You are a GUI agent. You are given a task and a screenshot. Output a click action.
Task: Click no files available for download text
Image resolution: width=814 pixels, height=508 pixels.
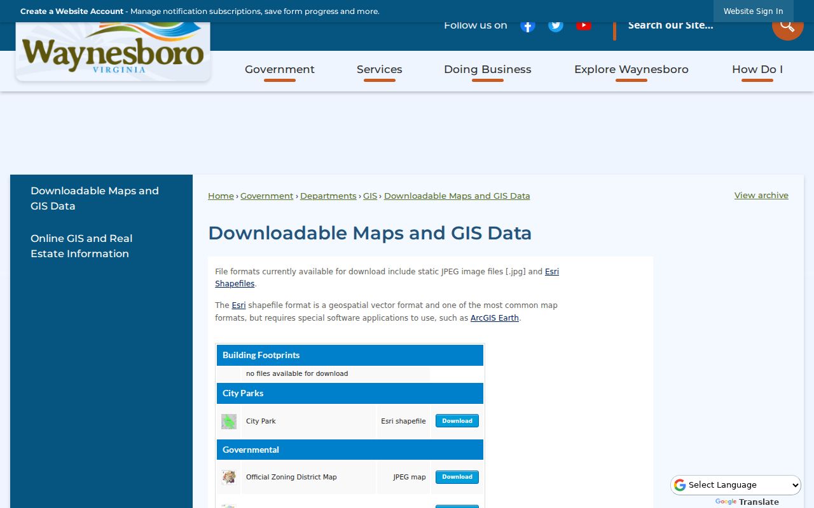click(x=297, y=373)
